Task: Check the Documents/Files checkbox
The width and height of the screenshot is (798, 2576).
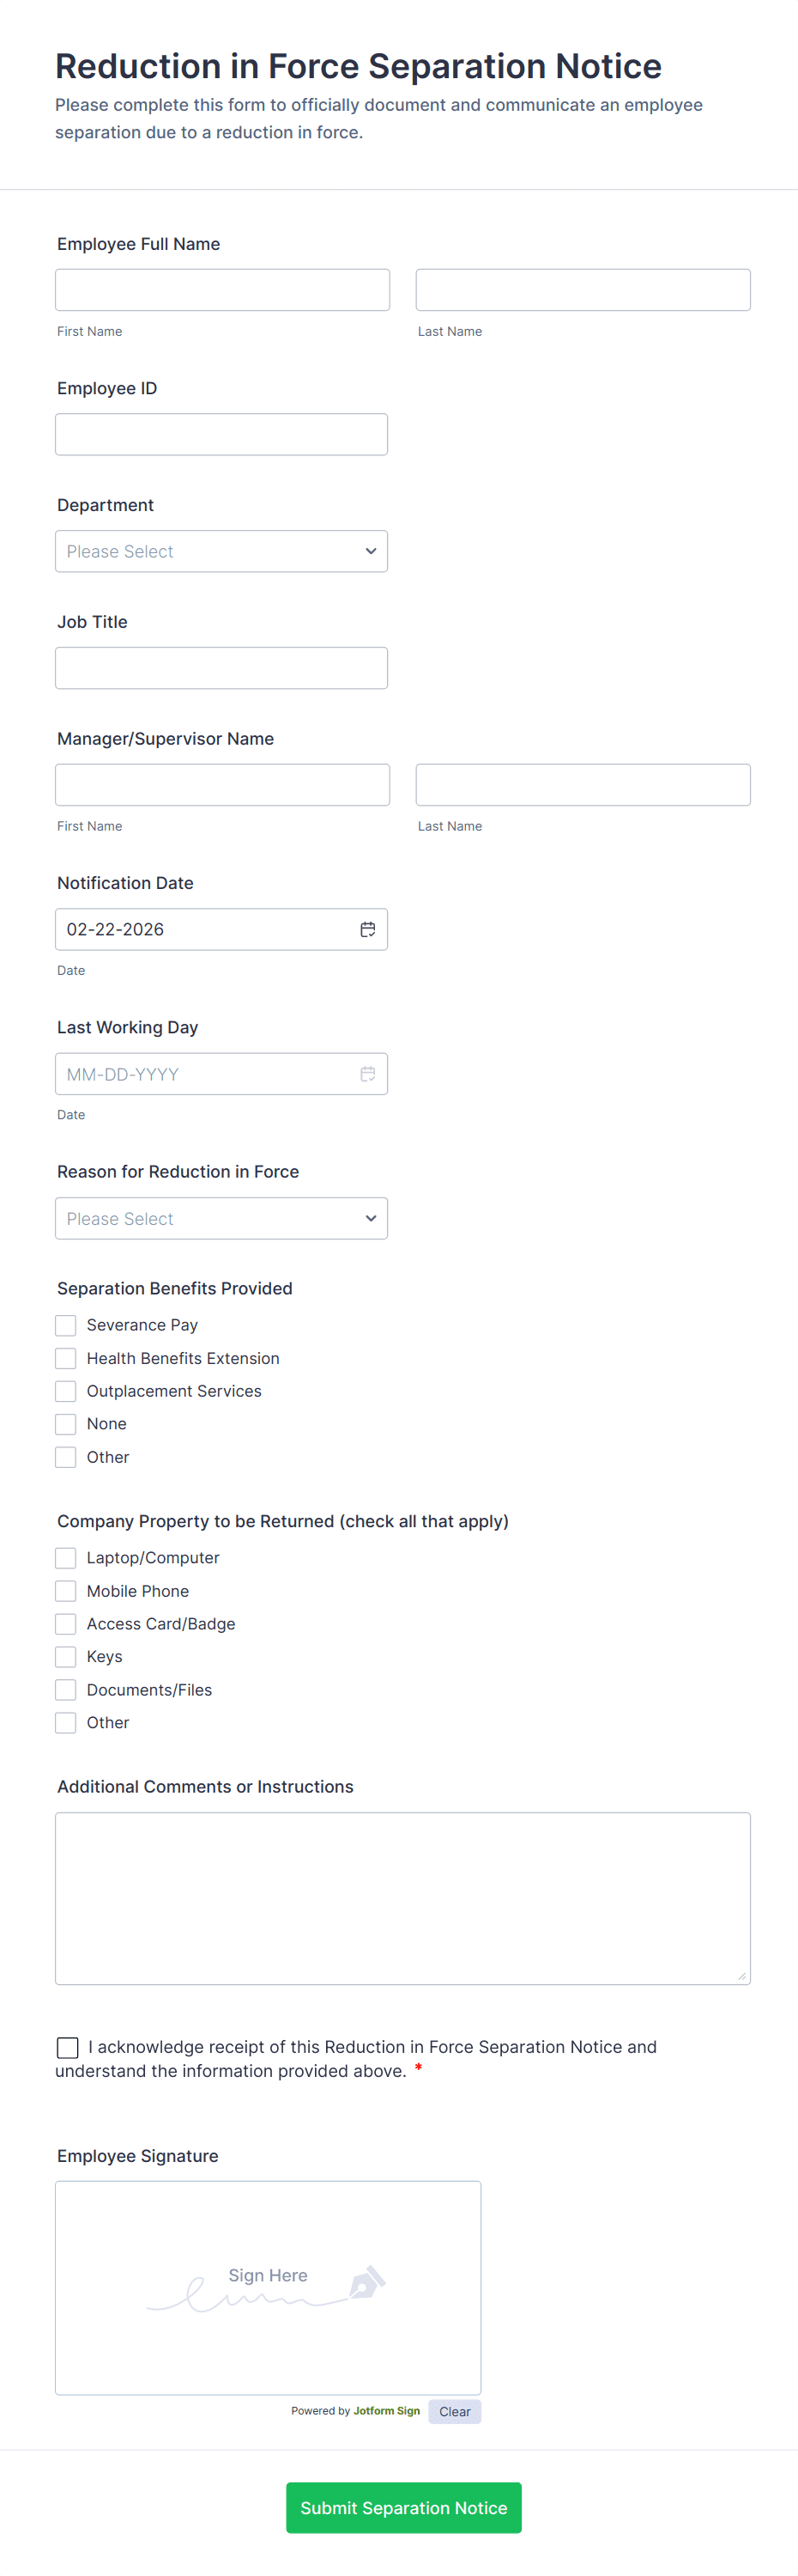Action: (x=66, y=1690)
